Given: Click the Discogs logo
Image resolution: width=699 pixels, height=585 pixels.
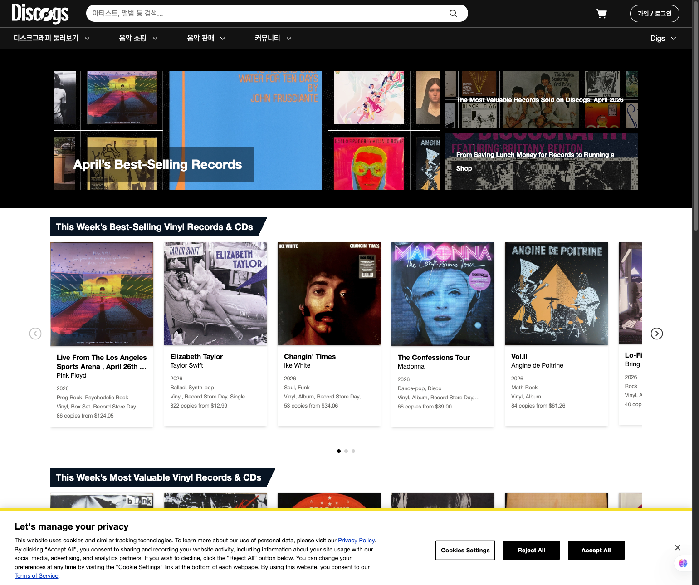Looking at the screenshot, I should coord(40,13).
